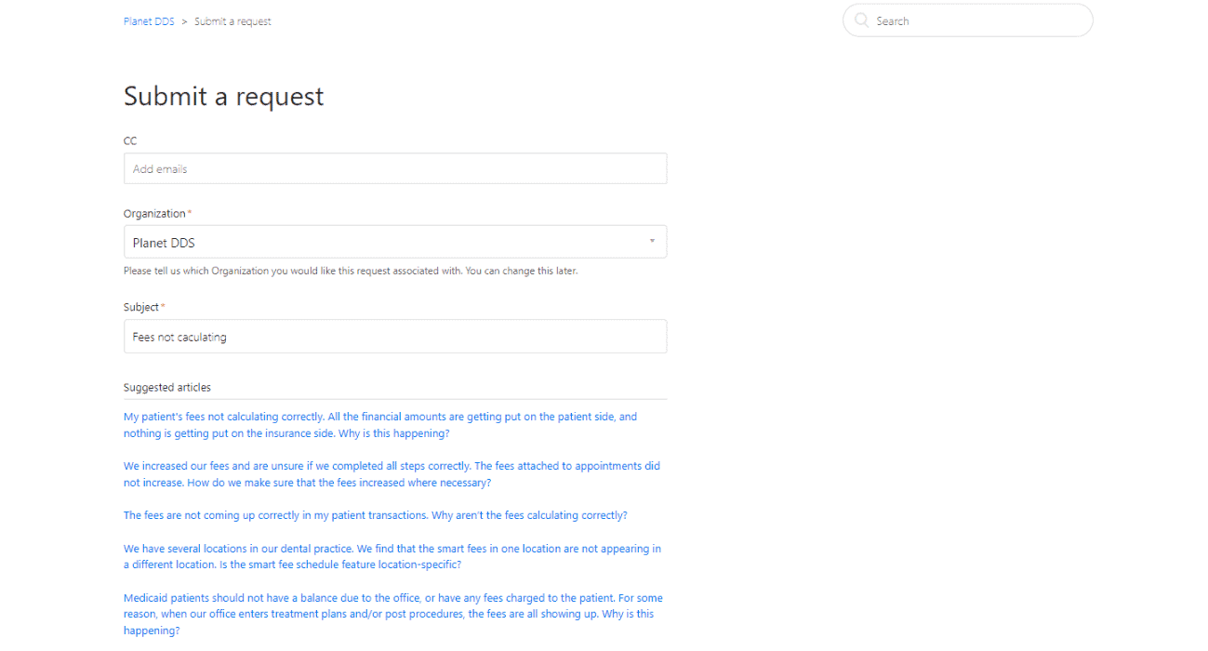
Task: Click the Organization required field label
Action: point(155,213)
